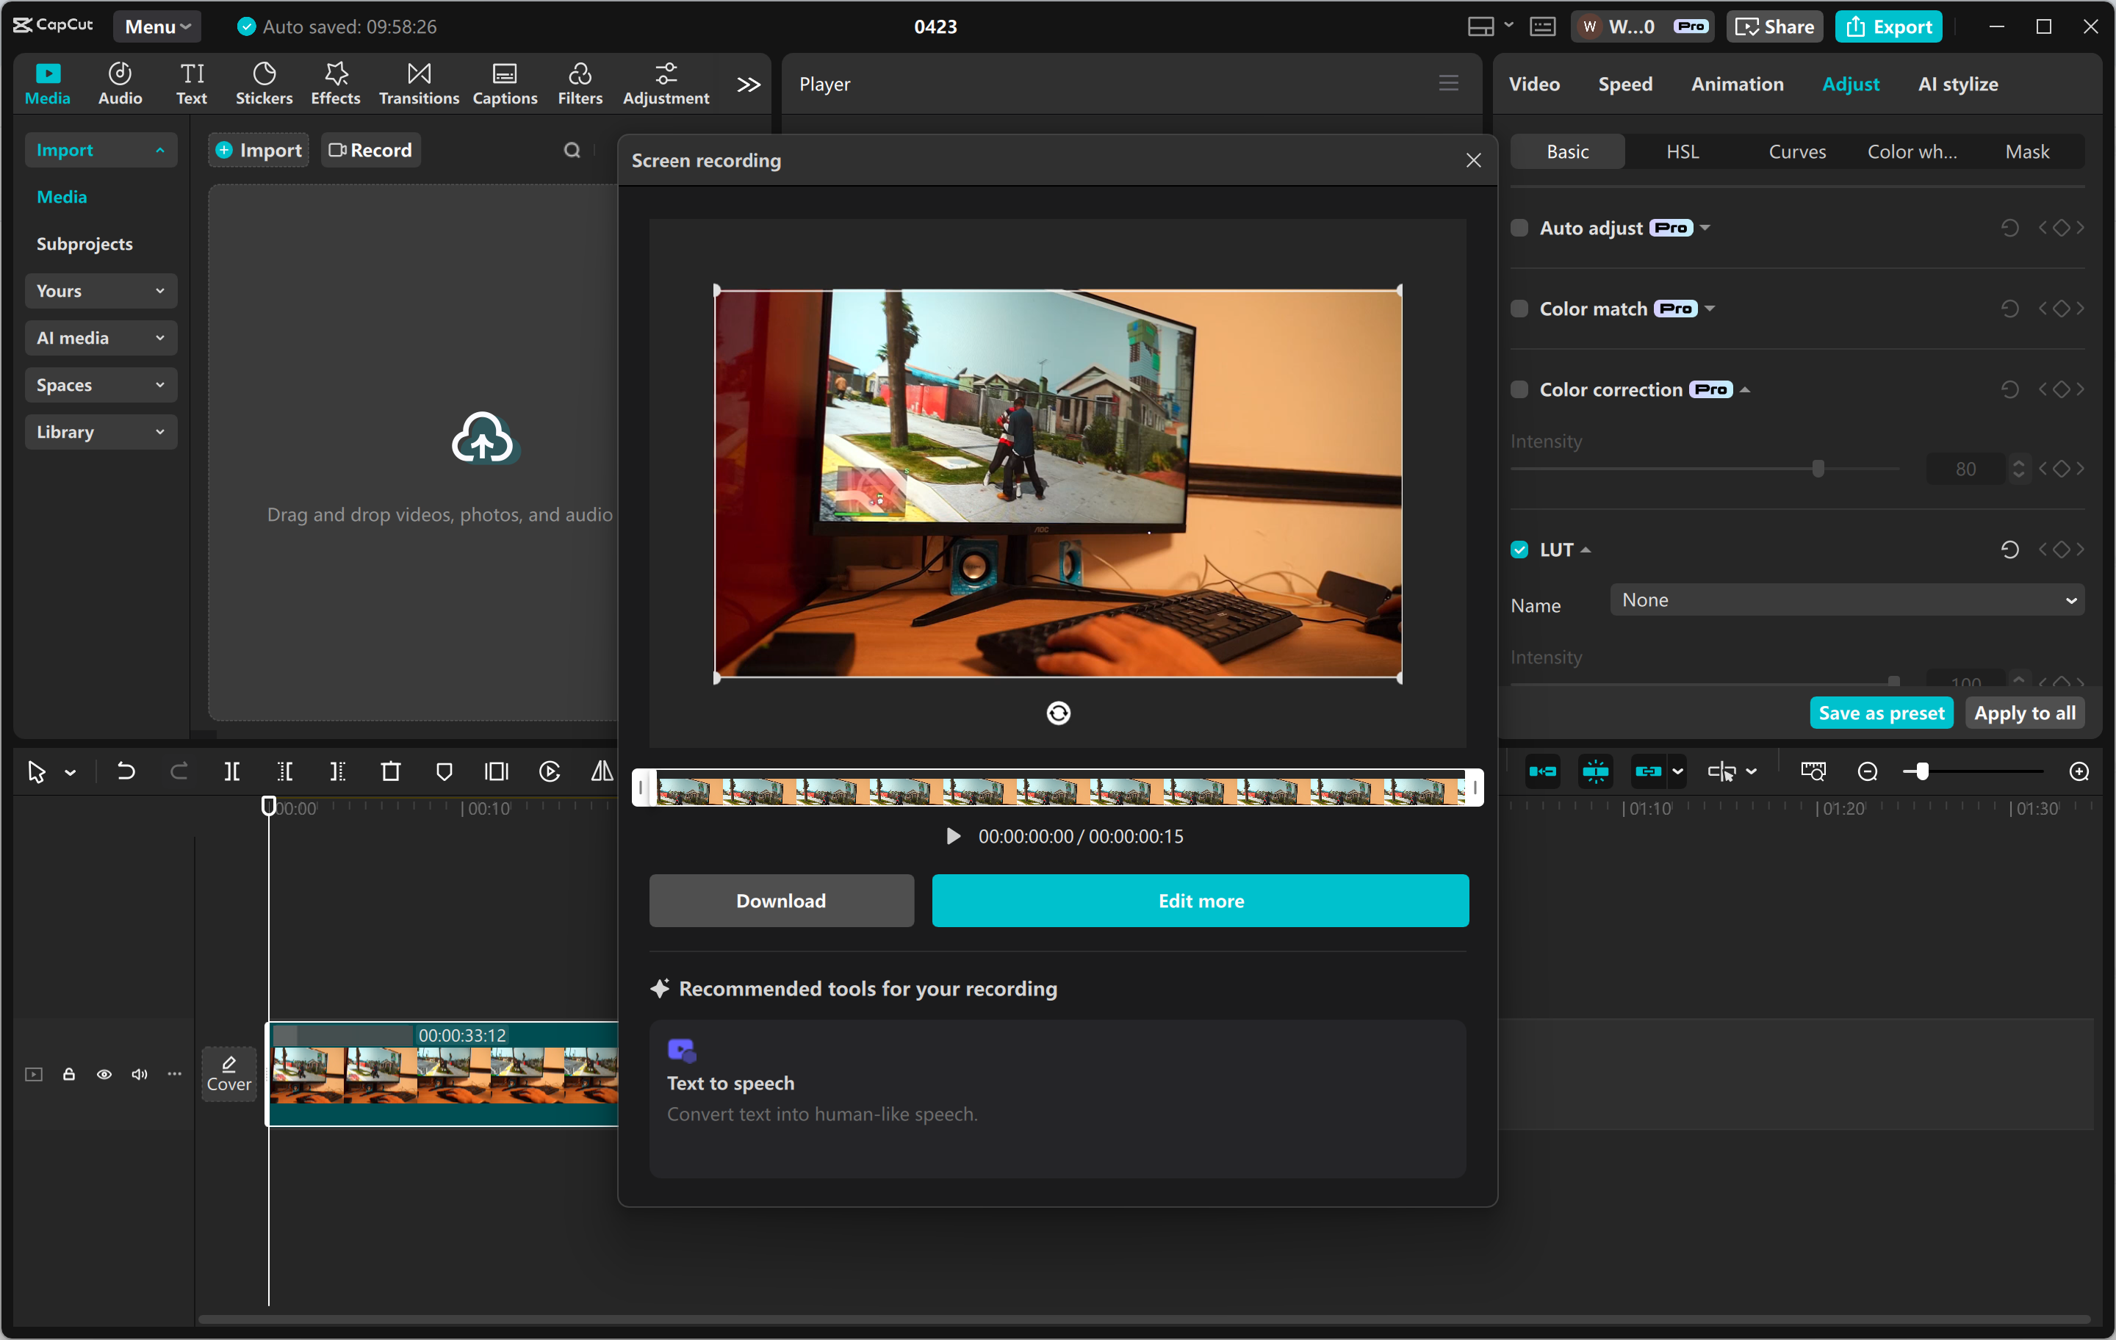Expand the AI media section

coord(100,337)
